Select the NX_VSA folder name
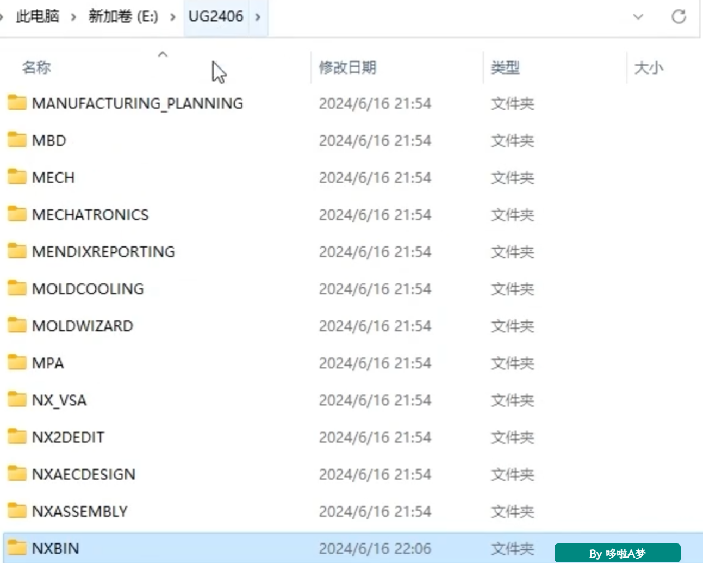 59,400
